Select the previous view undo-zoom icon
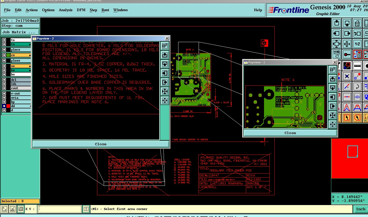The height and width of the screenshot is (217, 368). point(357,34)
